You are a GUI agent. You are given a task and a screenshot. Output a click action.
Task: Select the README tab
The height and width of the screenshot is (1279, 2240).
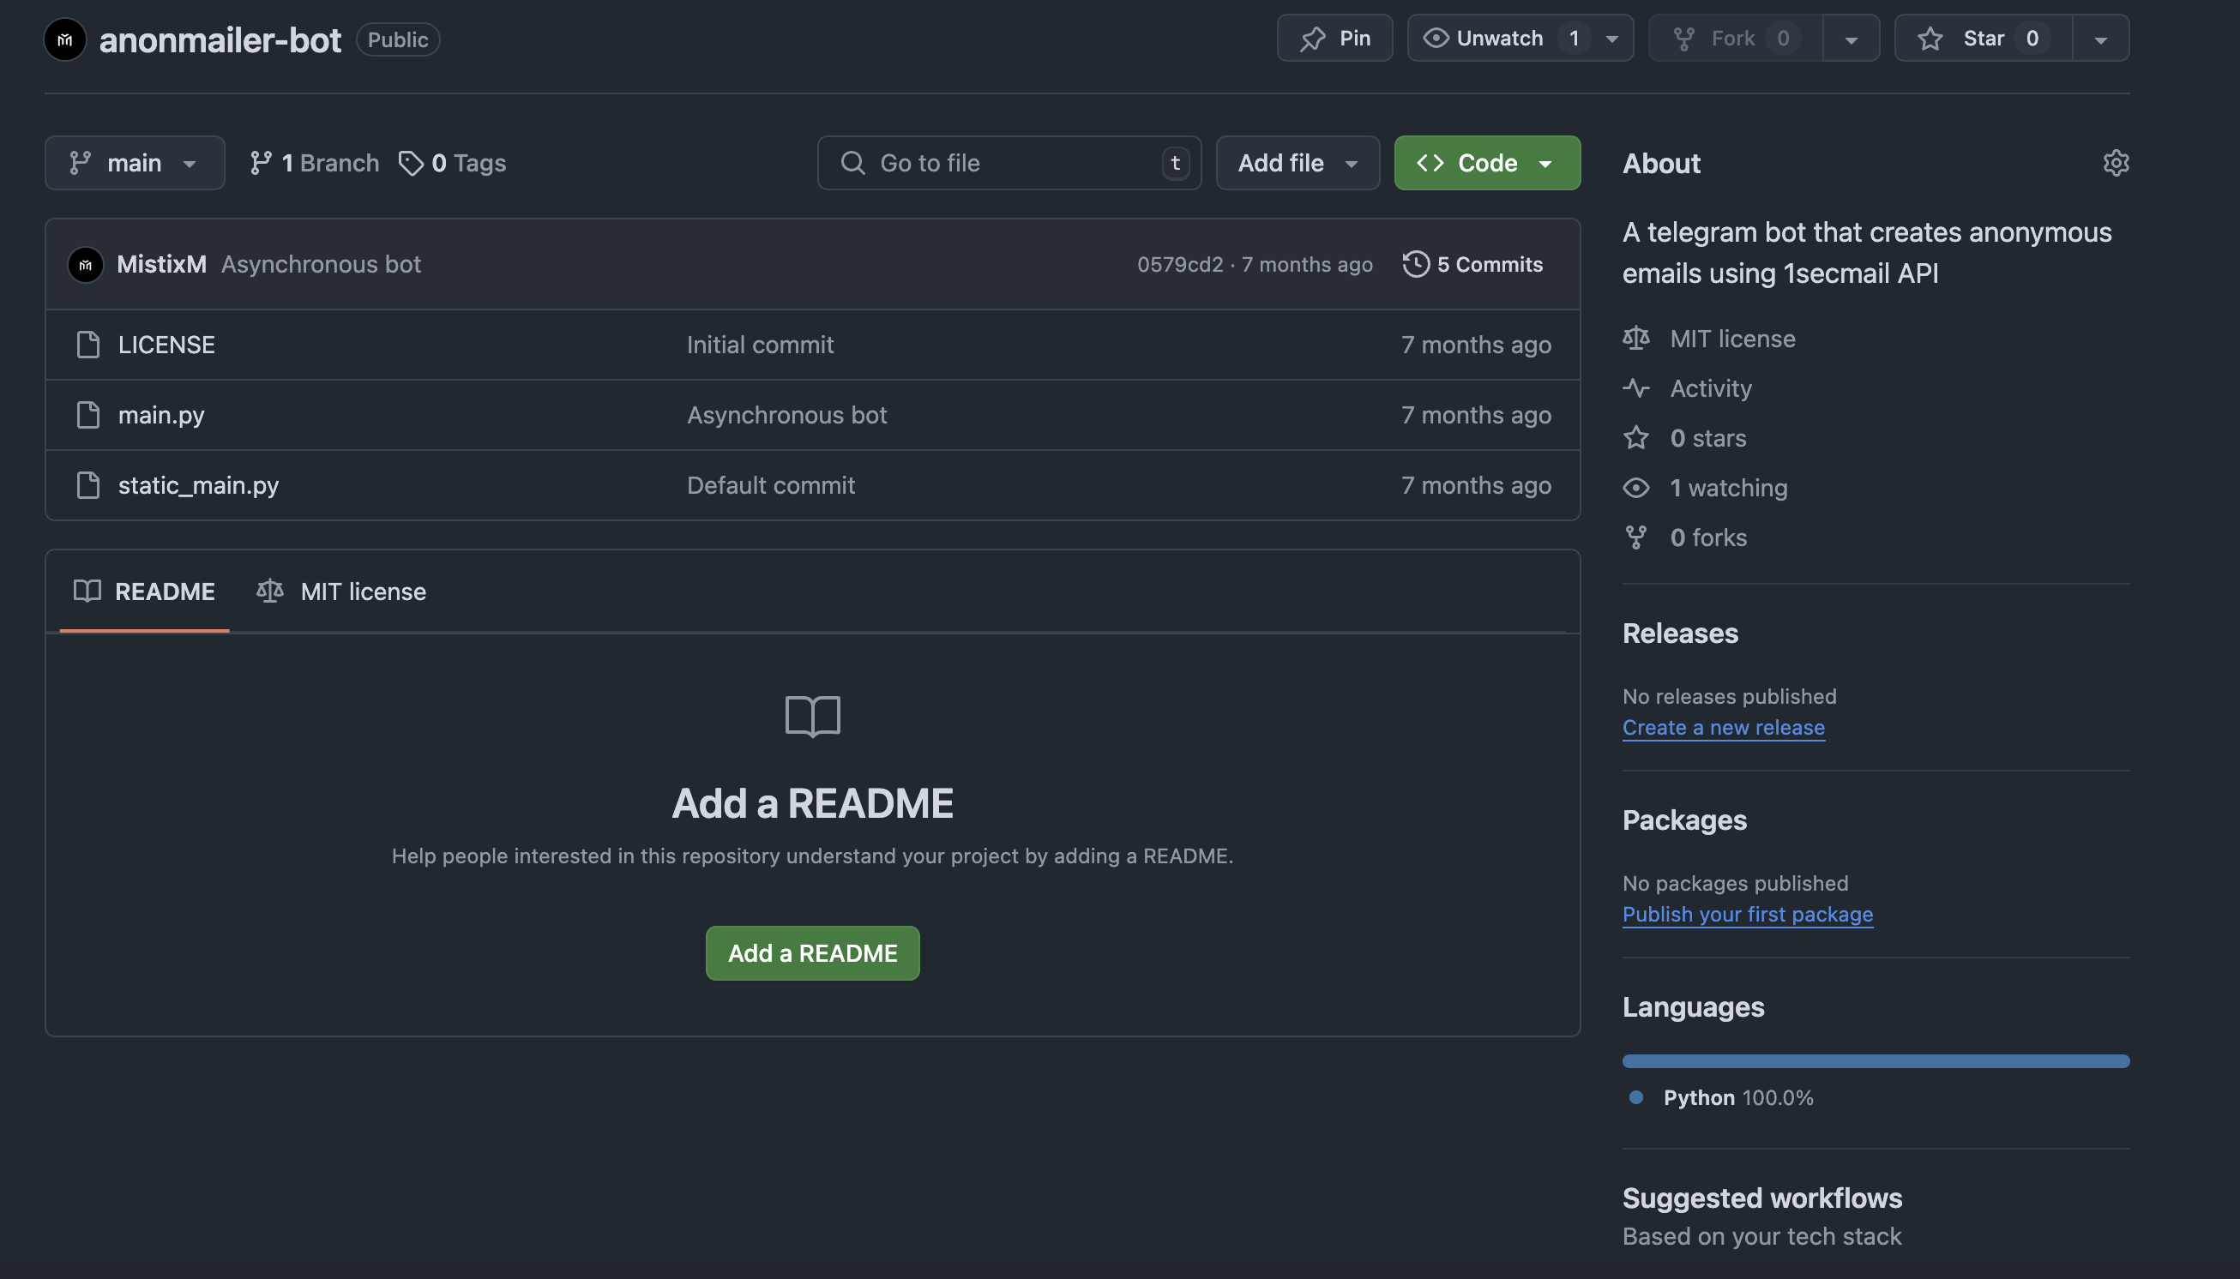(x=144, y=591)
